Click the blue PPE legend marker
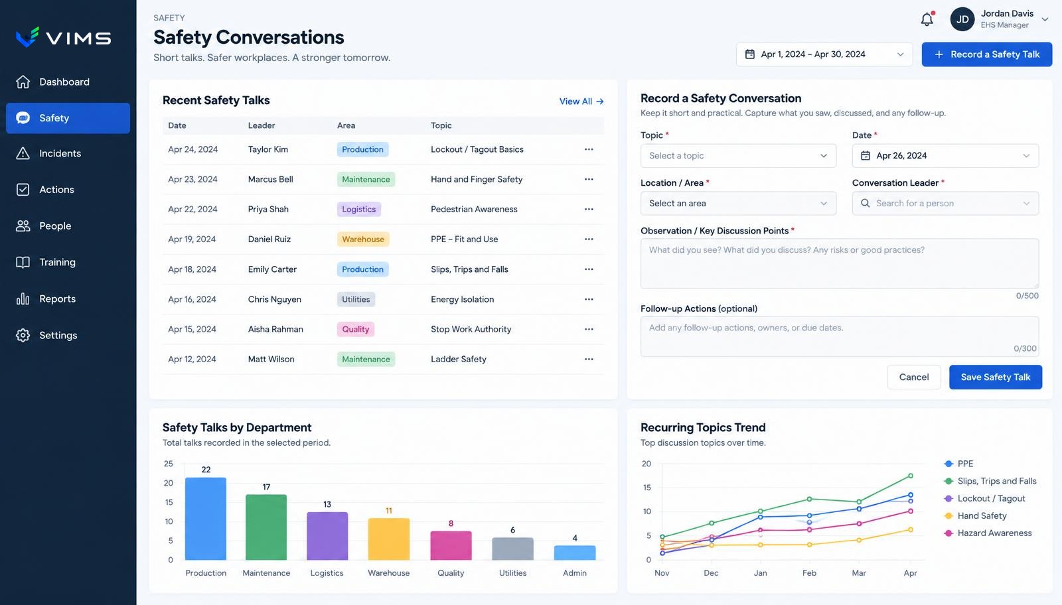Image resolution: width=1062 pixels, height=605 pixels. pos(948,464)
